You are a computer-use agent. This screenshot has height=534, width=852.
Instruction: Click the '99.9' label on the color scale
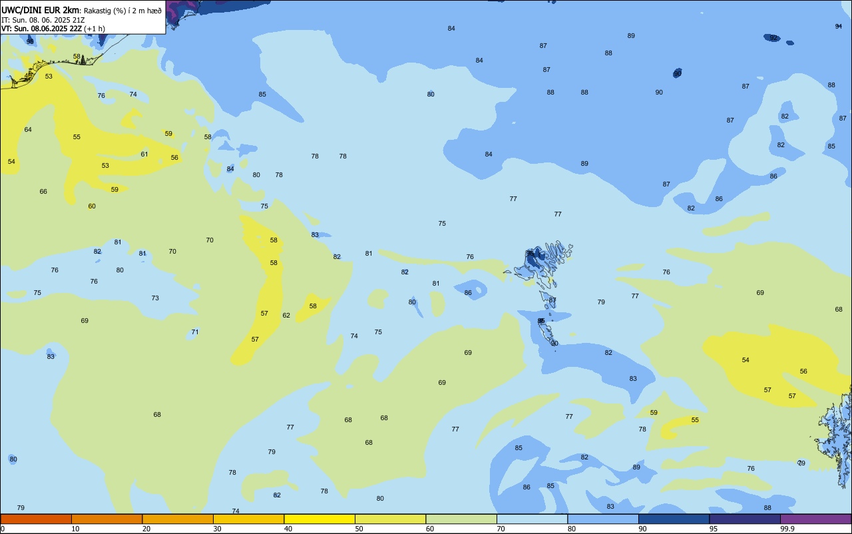click(787, 529)
